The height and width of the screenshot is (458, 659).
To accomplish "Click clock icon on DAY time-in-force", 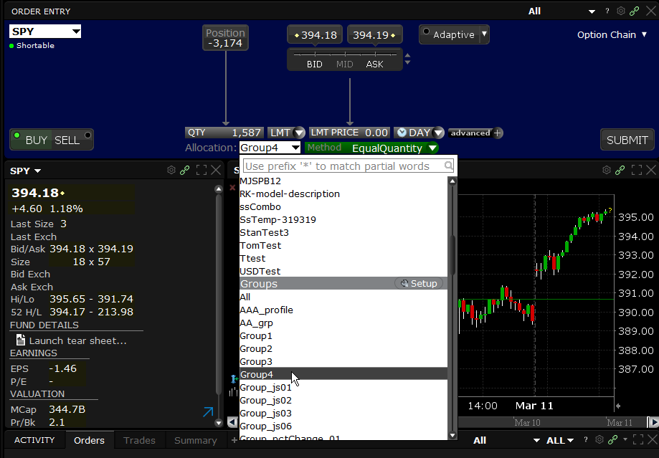I will (x=402, y=133).
